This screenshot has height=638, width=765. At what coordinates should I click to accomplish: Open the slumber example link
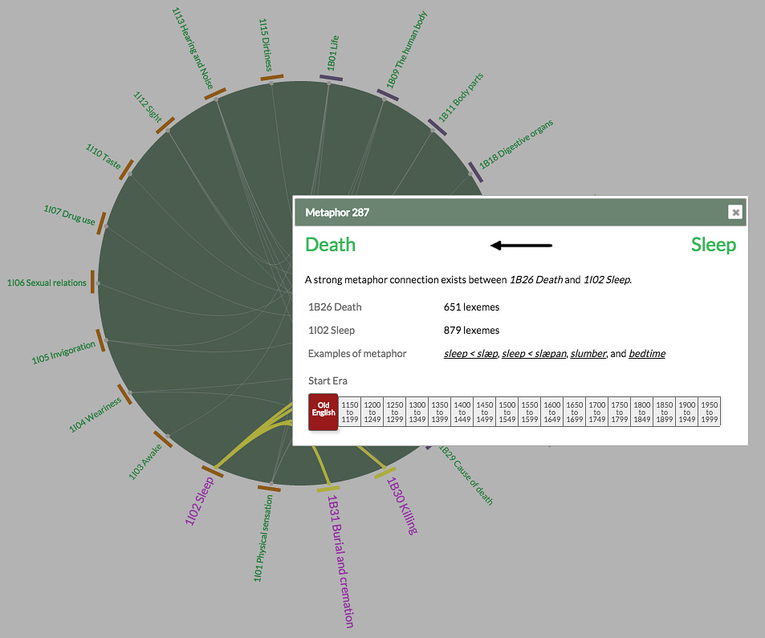[588, 353]
